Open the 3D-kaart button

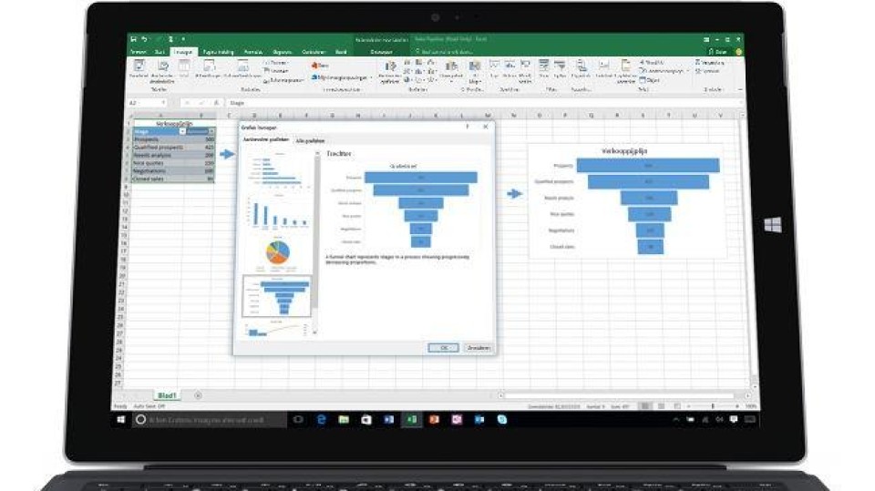click(x=475, y=71)
